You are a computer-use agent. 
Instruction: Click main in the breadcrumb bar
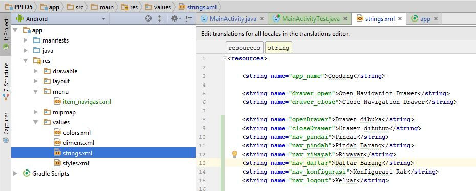pos(102,7)
